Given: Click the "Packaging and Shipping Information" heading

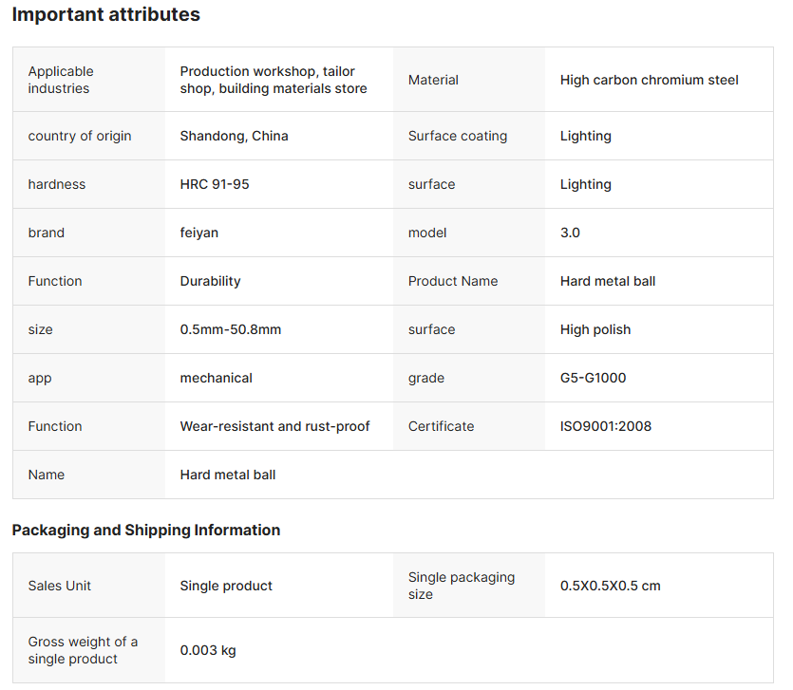Looking at the screenshot, I should (x=145, y=530).
